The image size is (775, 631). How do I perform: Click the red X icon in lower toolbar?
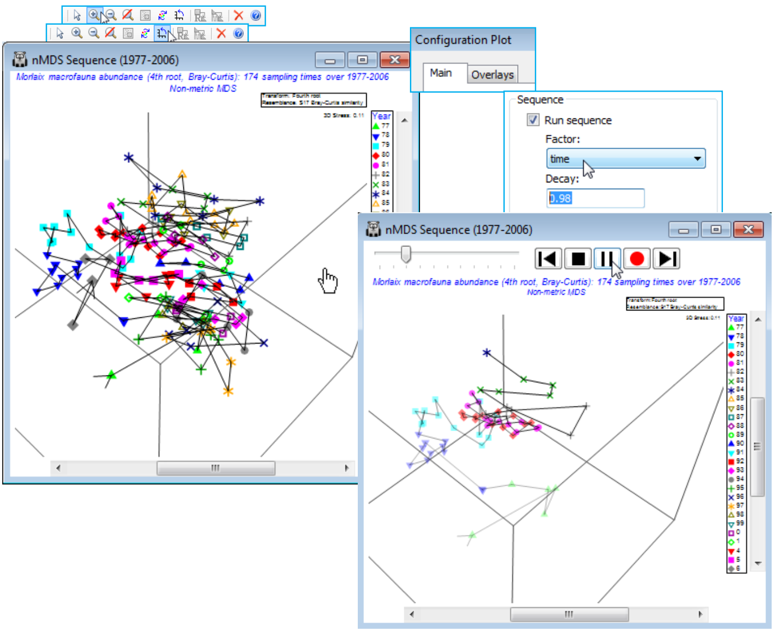(x=221, y=33)
